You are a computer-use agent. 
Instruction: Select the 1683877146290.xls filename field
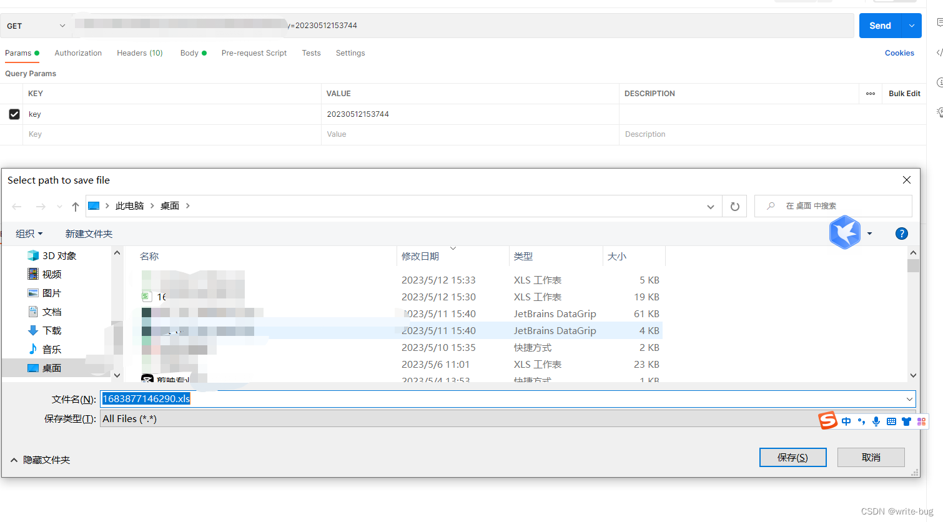[146, 398]
